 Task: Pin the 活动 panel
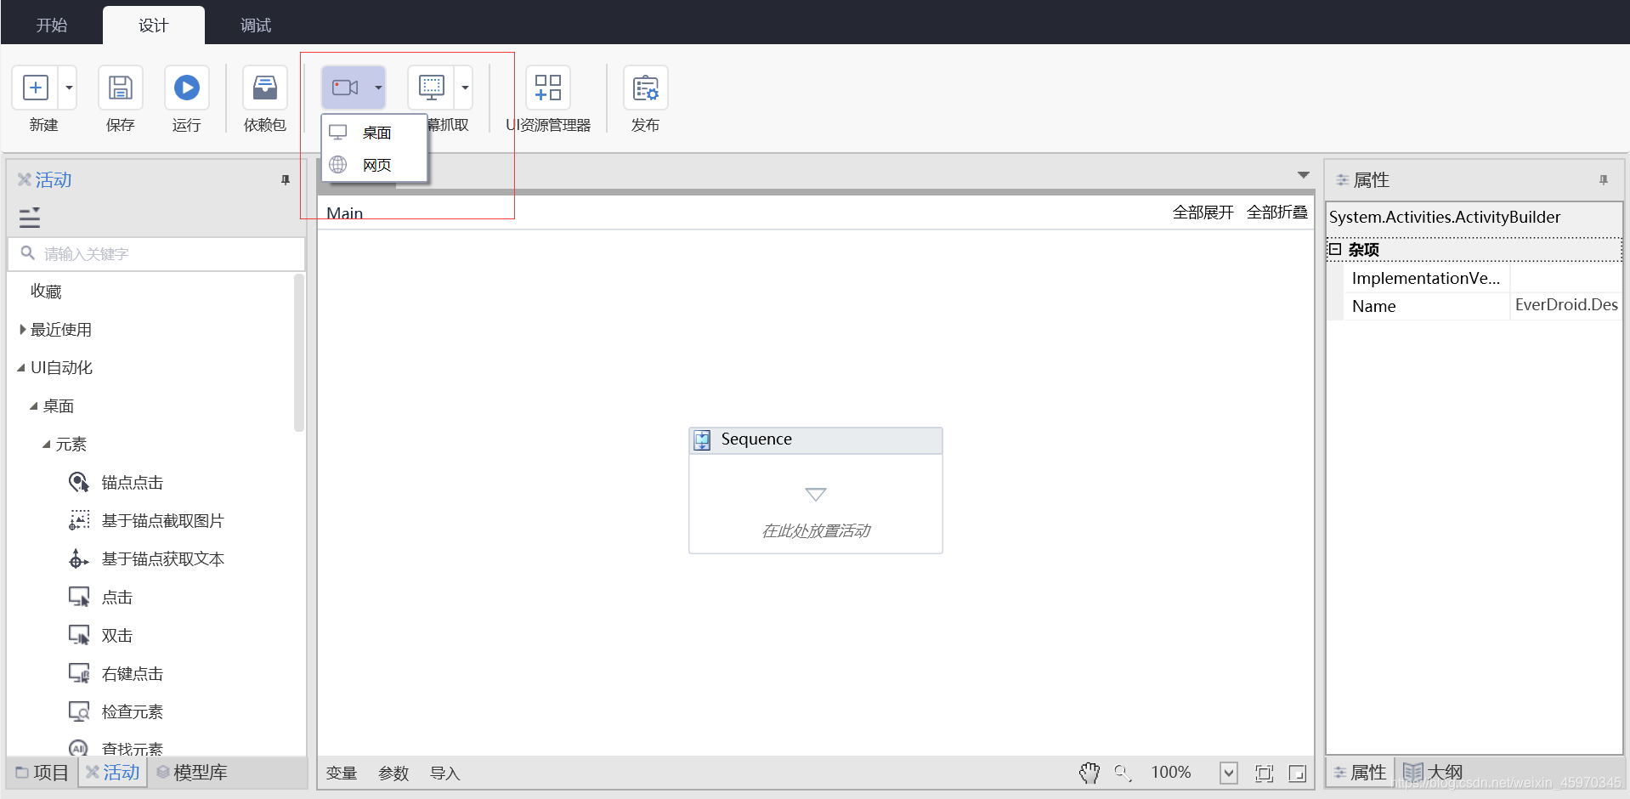[286, 180]
